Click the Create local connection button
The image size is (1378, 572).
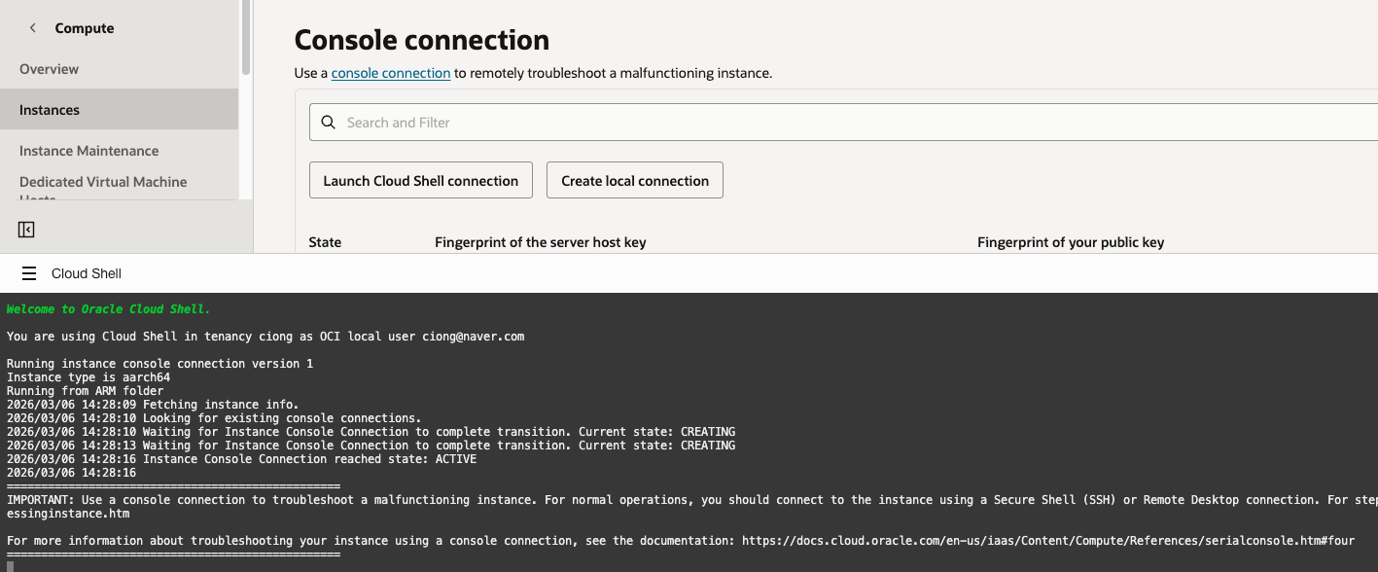[x=635, y=181]
